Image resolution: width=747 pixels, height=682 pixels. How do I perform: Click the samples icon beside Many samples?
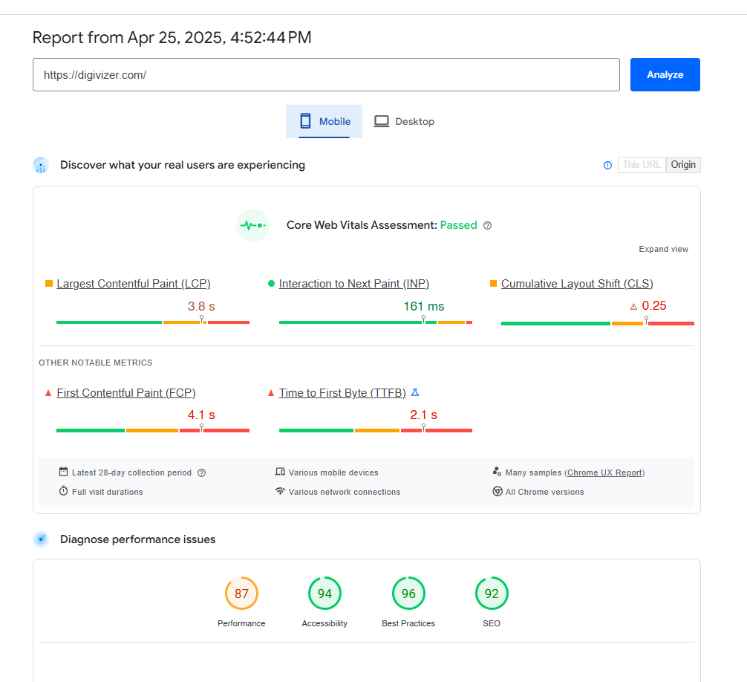pyautogui.click(x=497, y=472)
